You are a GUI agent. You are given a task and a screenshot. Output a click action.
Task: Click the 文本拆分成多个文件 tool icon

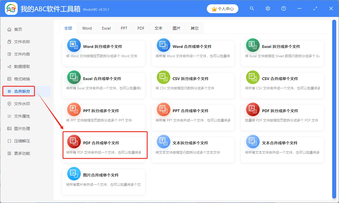pos(163,142)
